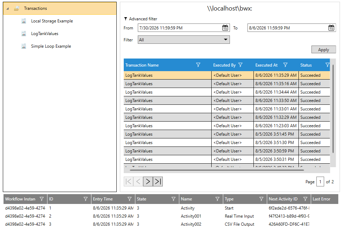Click the transactions table vertical scrollbar
341x246 pixels.
[x=333, y=108]
